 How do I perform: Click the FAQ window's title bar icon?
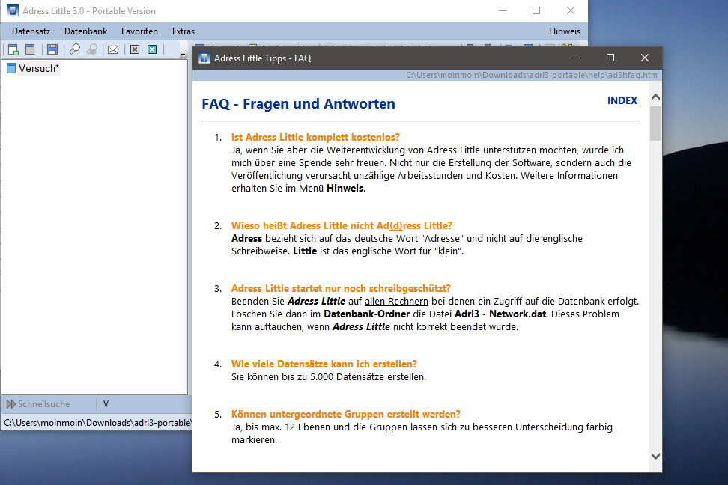coord(204,58)
